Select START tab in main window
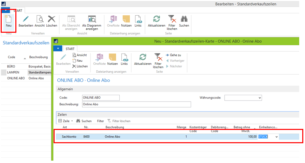305x163 pixels. 18,11
